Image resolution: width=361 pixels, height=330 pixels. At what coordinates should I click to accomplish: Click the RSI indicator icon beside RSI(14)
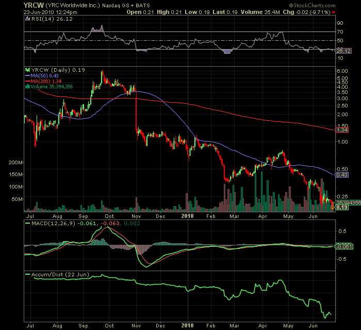(x=27, y=19)
